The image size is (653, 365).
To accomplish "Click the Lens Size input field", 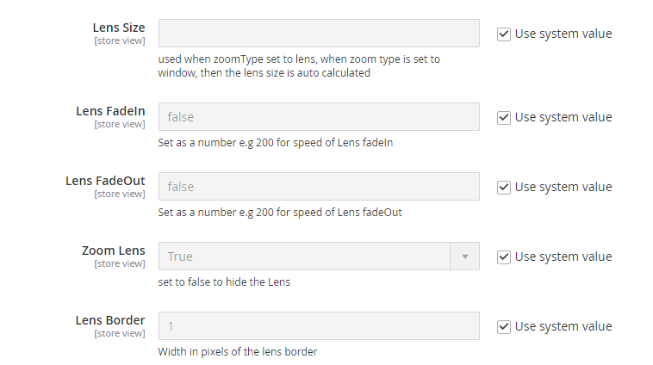I will click(319, 34).
